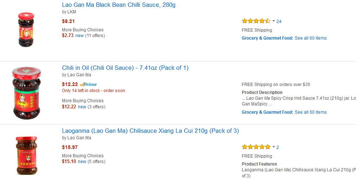Viewport: 356px width, 181px height.
Task: Expand rating dropdown arrow beside 24 reviews
Action: click(x=273, y=21)
